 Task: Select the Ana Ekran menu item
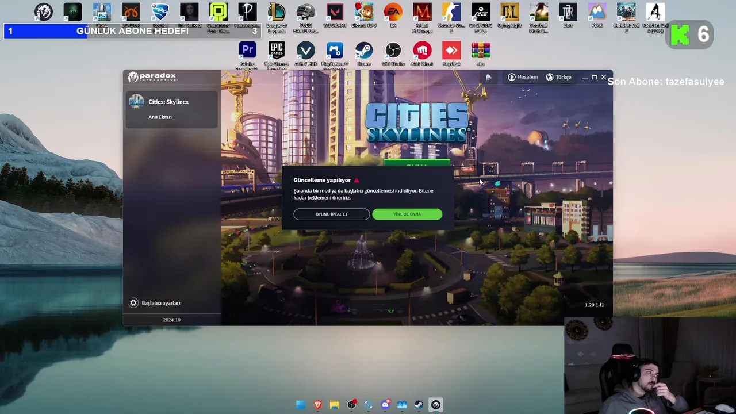tap(160, 117)
